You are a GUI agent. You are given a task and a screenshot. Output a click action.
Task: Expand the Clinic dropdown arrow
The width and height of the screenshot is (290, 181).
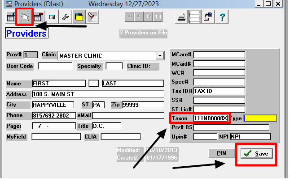point(159,56)
